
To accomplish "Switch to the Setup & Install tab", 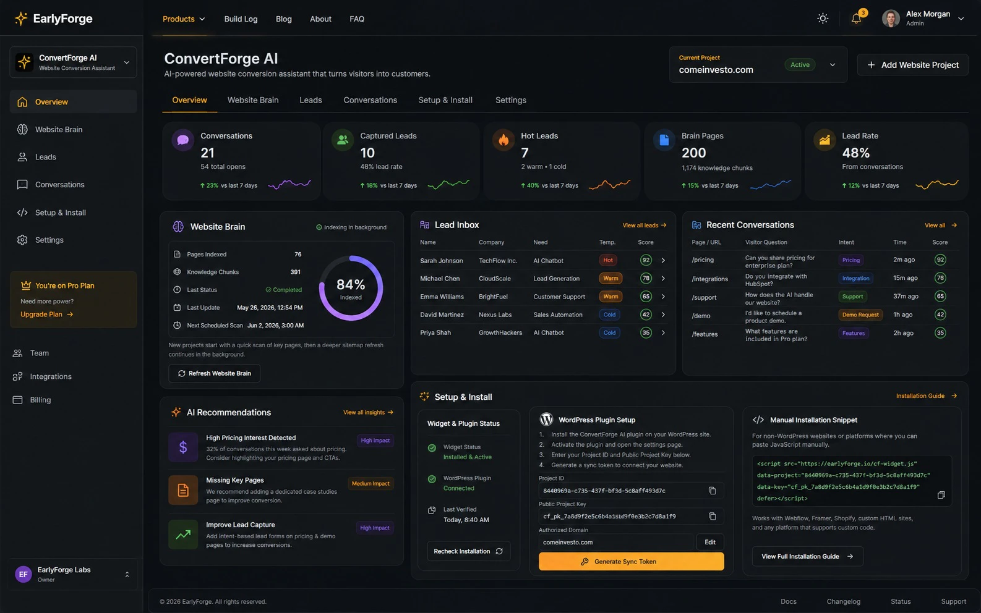I will pyautogui.click(x=445, y=100).
